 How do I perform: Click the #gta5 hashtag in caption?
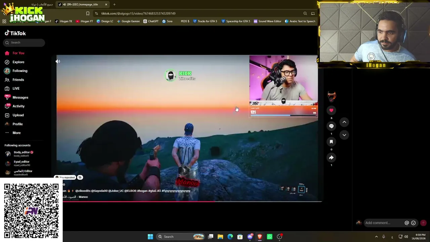tap(152, 191)
